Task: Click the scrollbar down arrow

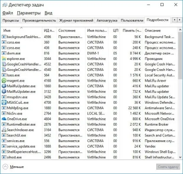Action: click(180, 157)
